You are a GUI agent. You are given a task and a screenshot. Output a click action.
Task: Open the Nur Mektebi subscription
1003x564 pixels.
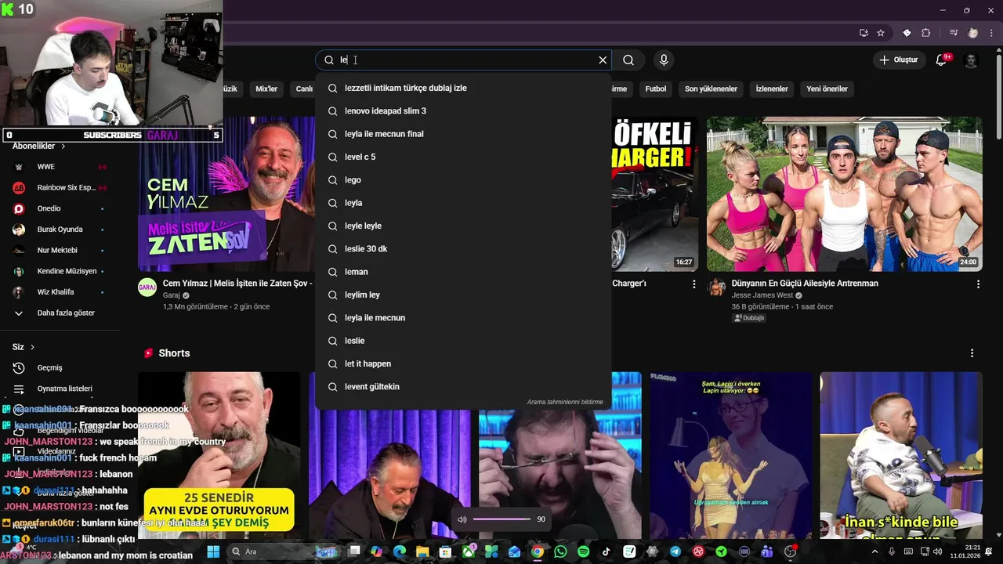(x=59, y=250)
